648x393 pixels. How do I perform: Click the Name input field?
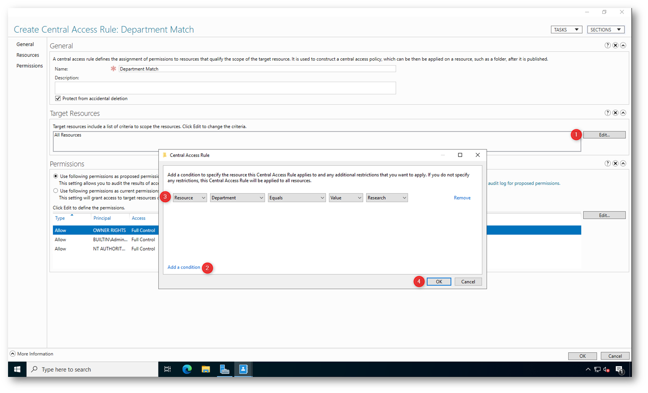coord(257,69)
